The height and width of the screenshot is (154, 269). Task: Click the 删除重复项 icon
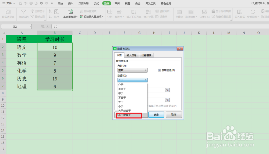click(82, 11)
